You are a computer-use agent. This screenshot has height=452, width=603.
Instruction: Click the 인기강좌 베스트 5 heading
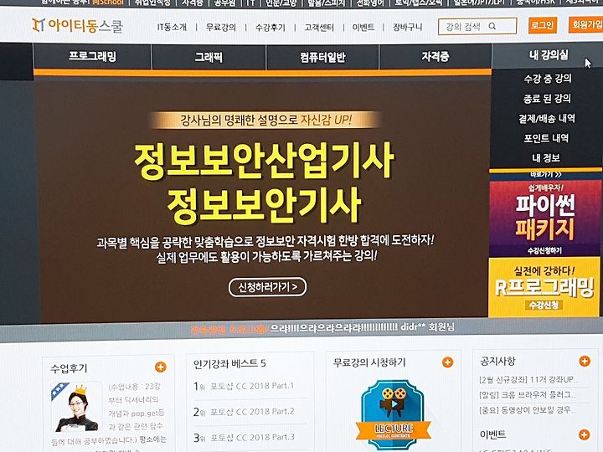[229, 363]
